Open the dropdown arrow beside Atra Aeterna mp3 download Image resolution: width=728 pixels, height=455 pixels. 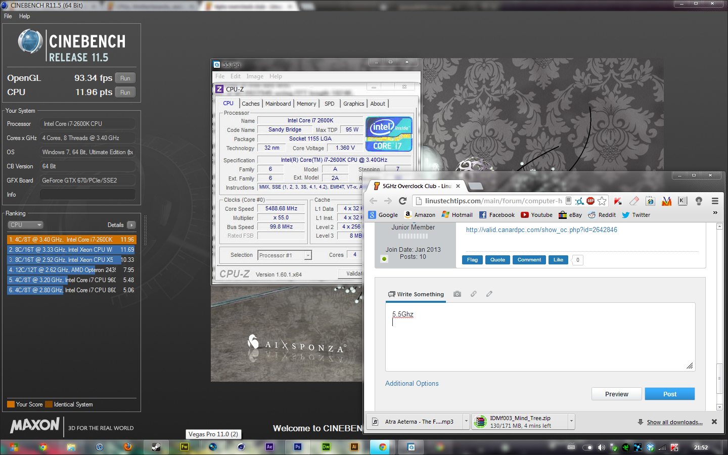[466, 421]
